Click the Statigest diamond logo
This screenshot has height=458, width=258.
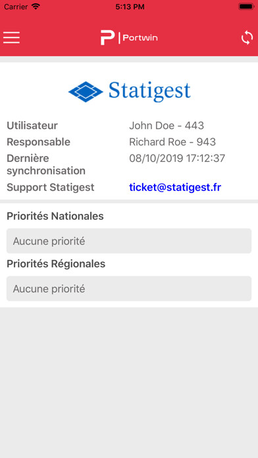[86, 91]
